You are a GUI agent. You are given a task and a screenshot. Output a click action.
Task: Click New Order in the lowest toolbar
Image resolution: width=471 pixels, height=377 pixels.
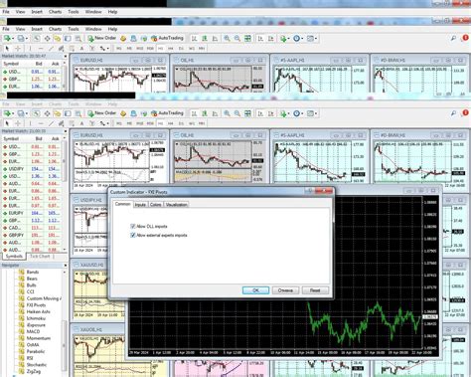tap(102, 113)
